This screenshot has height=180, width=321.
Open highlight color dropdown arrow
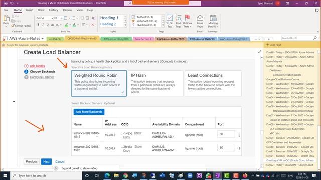[x=70, y=25]
